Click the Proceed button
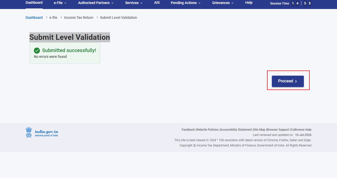This screenshot has width=337, height=178. coord(288,81)
